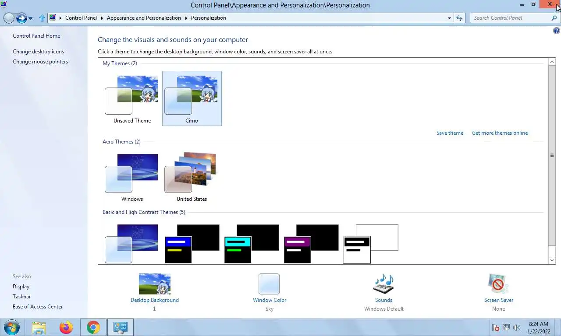Open the Sounds icon

[x=383, y=284]
